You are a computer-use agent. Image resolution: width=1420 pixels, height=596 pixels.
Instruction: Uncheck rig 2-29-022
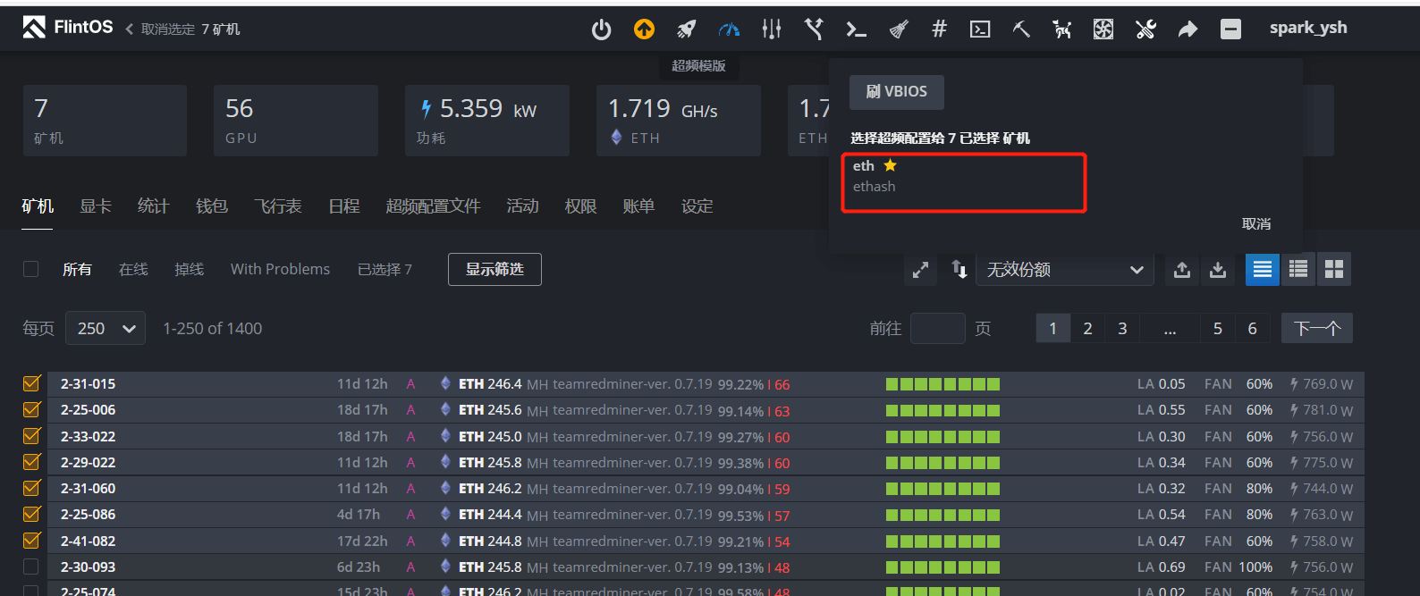pos(31,462)
